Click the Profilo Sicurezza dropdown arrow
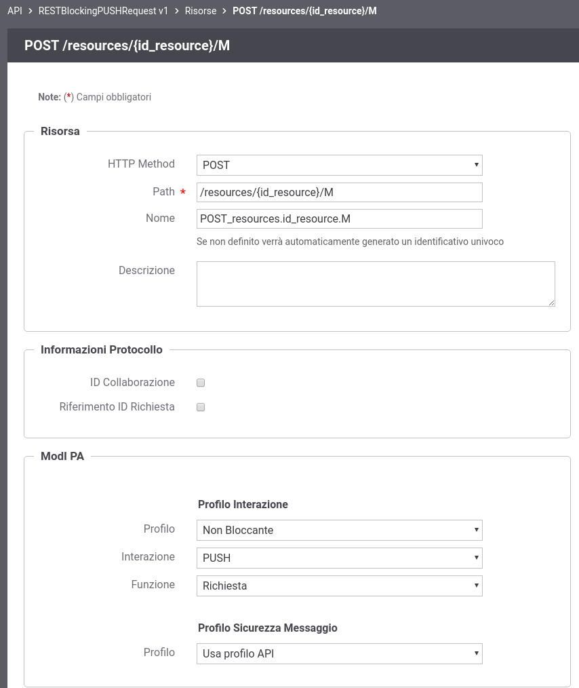This screenshot has height=688, width=579. pyautogui.click(x=476, y=653)
